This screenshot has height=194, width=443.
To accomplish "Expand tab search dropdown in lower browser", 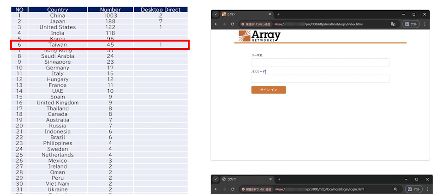I will [x=216, y=179].
